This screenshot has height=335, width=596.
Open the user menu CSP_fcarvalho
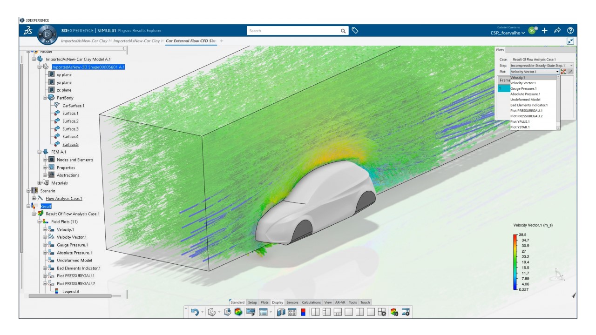pyautogui.click(x=508, y=33)
